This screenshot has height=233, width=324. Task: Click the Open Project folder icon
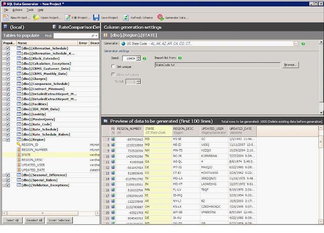pyautogui.click(x=36, y=17)
